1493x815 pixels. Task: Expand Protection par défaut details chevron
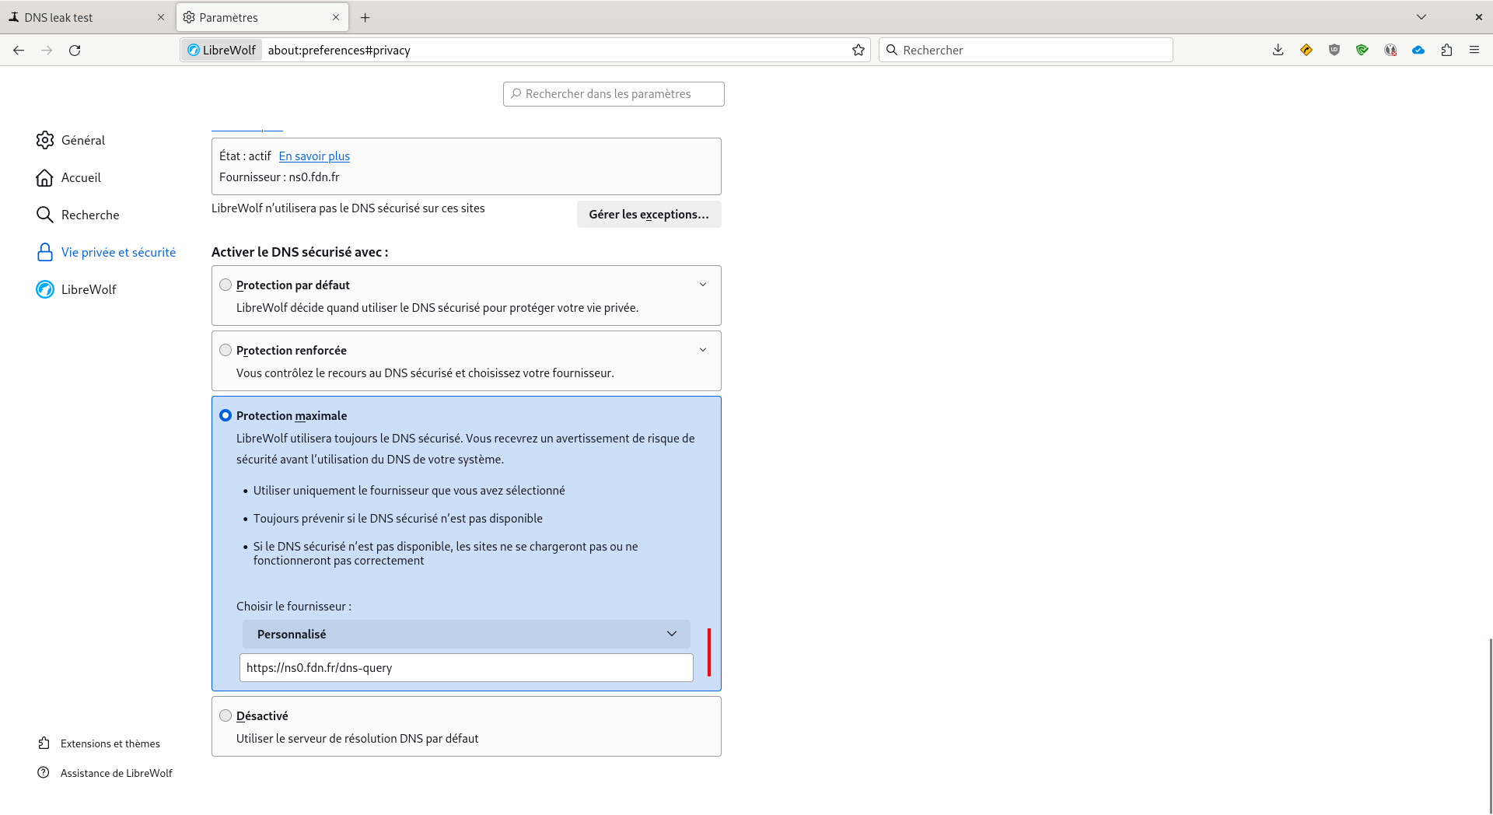[x=703, y=285]
